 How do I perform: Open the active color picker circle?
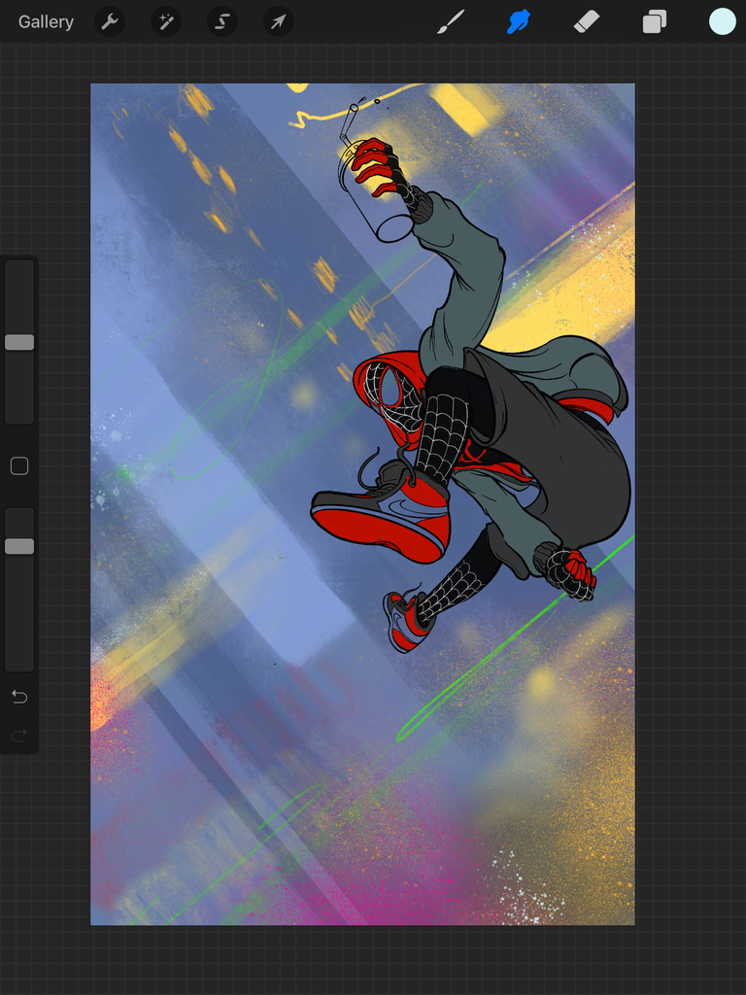click(x=722, y=21)
